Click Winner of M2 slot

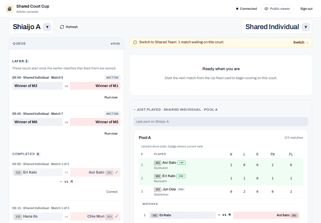point(37,86)
